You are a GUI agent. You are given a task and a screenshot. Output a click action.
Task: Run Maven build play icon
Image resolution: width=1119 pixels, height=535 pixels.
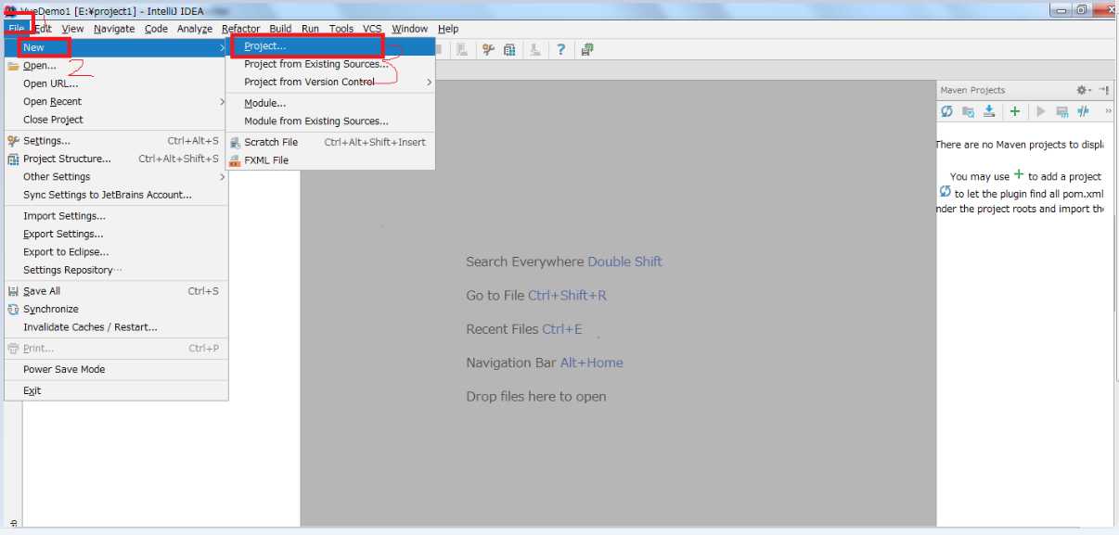(x=1040, y=111)
